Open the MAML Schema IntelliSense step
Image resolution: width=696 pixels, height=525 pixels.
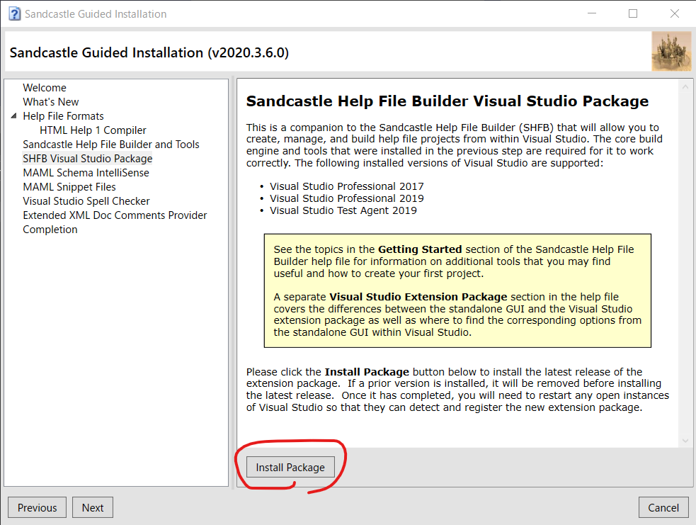tap(86, 172)
